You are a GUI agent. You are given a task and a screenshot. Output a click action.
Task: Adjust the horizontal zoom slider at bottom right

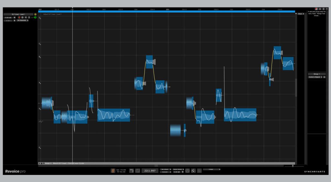click(x=293, y=166)
